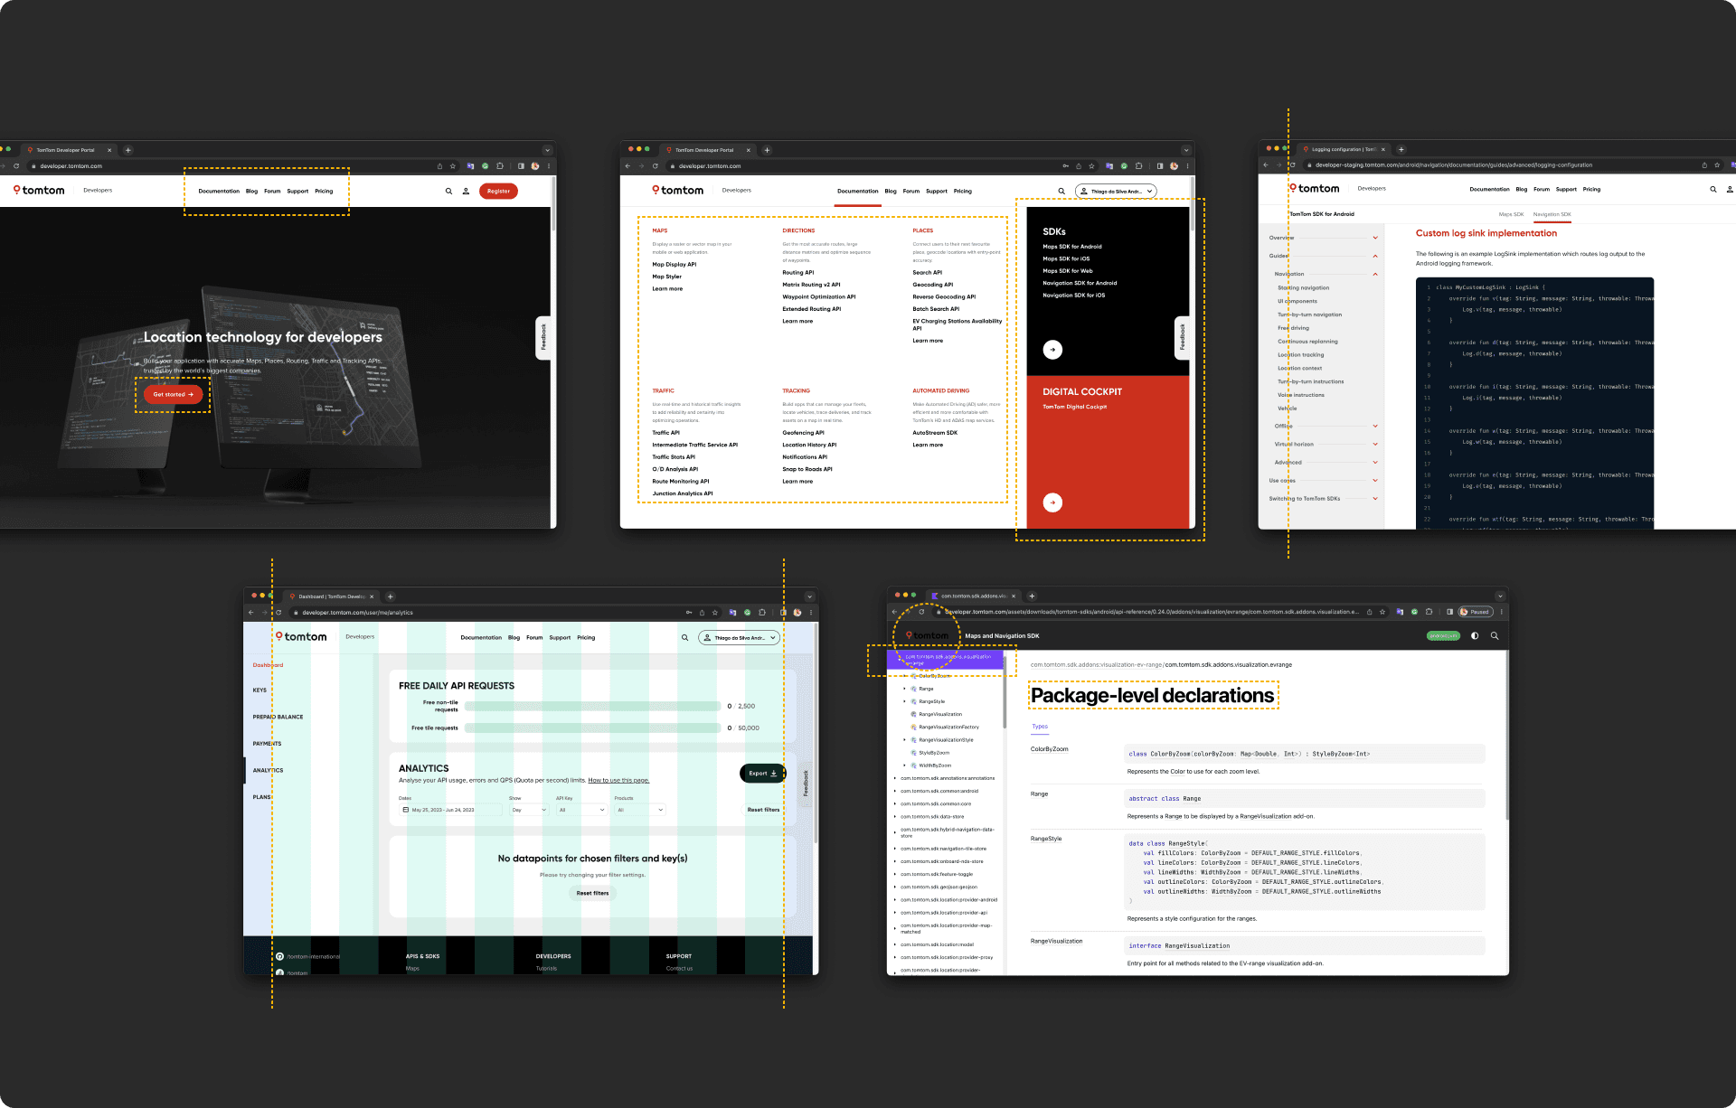This screenshot has height=1108, width=1736.
Task: Click the GitHub icon next to /tomtom-international
Action: pos(280,956)
